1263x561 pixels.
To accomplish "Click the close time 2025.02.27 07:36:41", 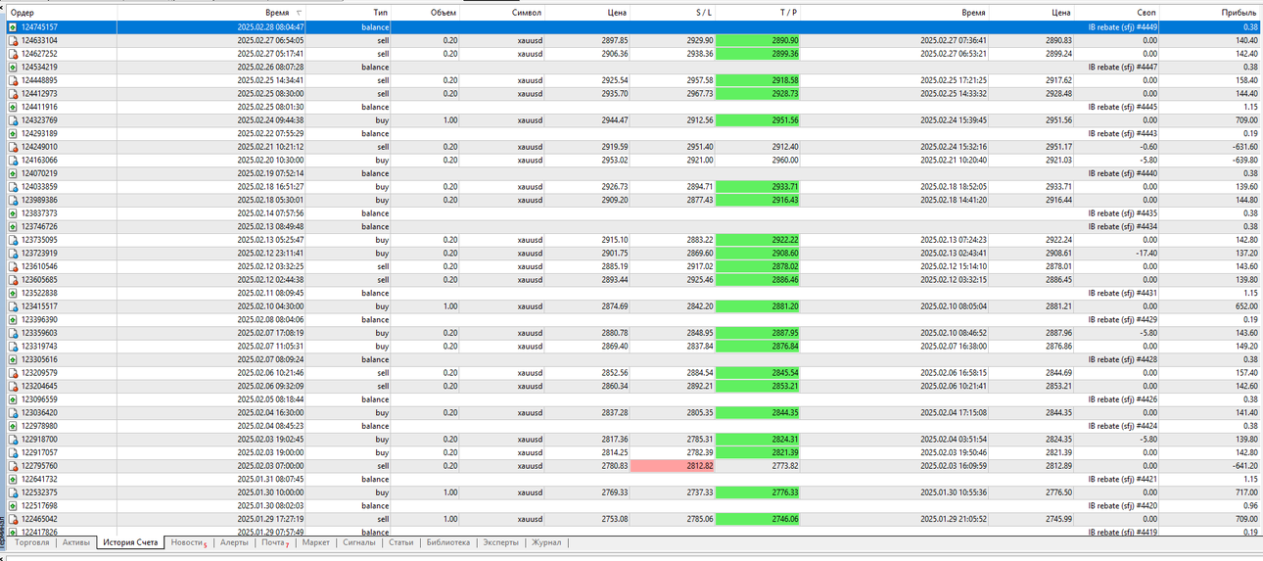I will 954,41.
